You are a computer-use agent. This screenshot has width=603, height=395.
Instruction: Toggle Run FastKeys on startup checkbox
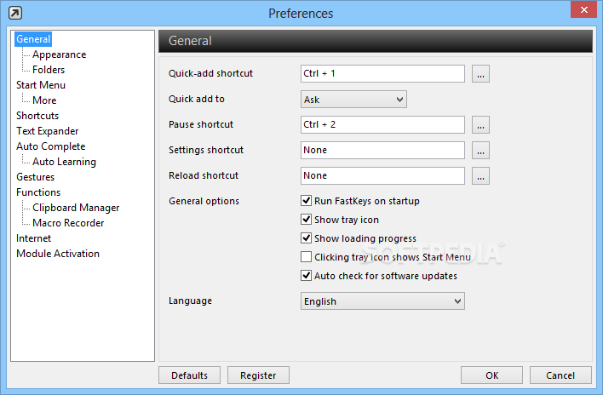pyautogui.click(x=306, y=201)
